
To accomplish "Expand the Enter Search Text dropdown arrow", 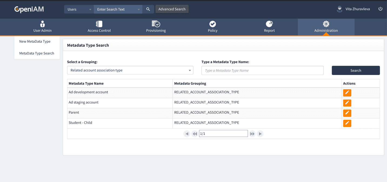I will [139, 9].
